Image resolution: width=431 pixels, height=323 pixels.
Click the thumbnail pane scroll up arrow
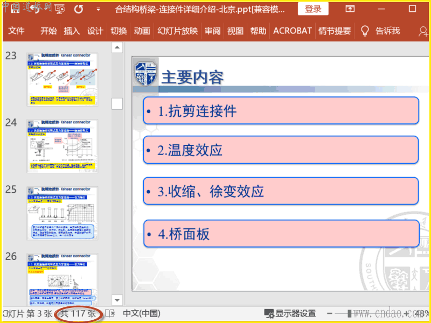tap(117, 47)
